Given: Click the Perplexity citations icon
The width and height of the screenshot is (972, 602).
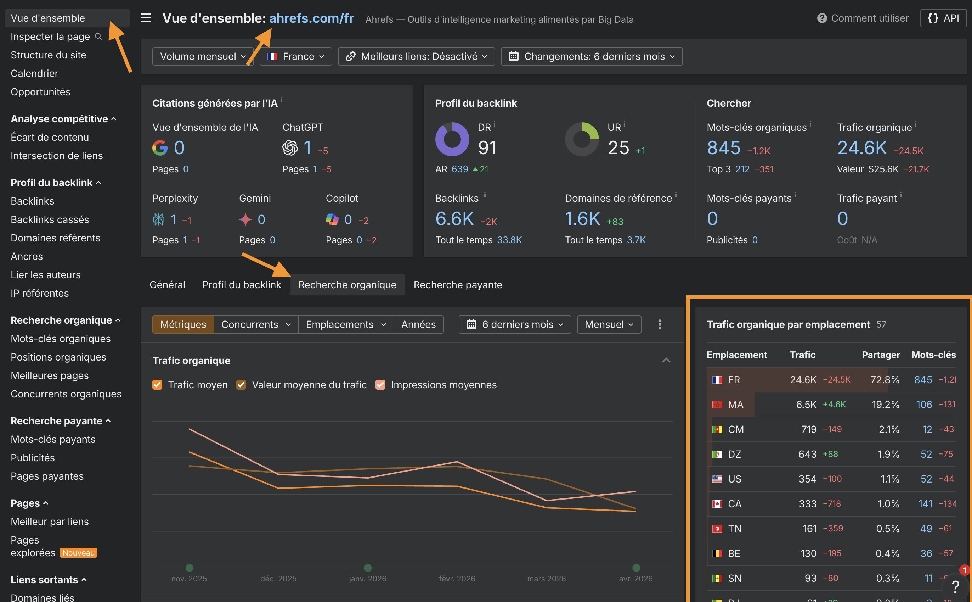Looking at the screenshot, I should 158,219.
